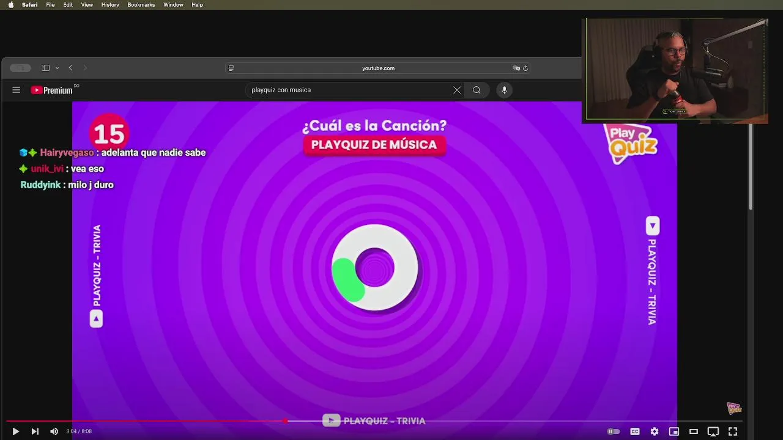Switch to theater mode

694,431
